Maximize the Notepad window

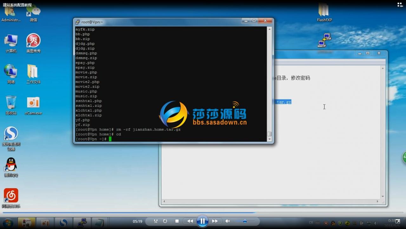point(368,53)
